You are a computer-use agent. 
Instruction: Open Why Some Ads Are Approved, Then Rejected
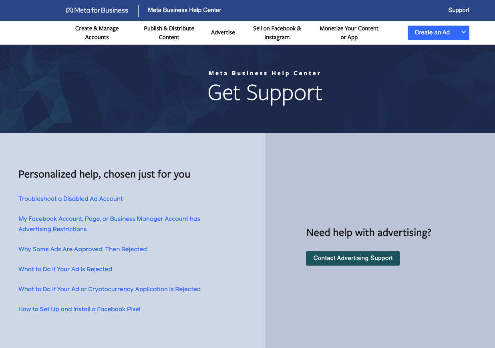(82, 249)
